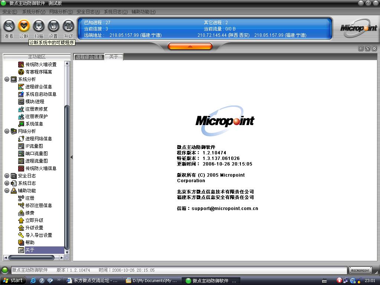Select 续费 renewal sidebar item

pyautogui.click(x=26, y=213)
